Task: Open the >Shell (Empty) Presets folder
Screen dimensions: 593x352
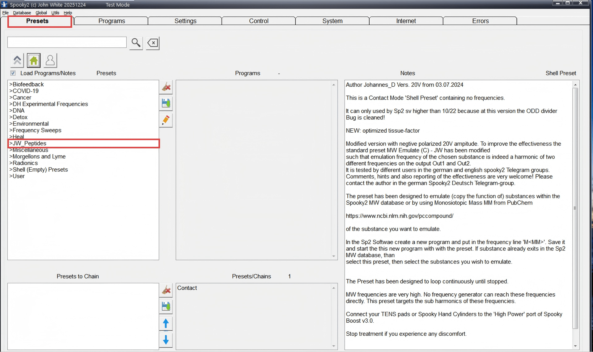Action: [39, 170]
